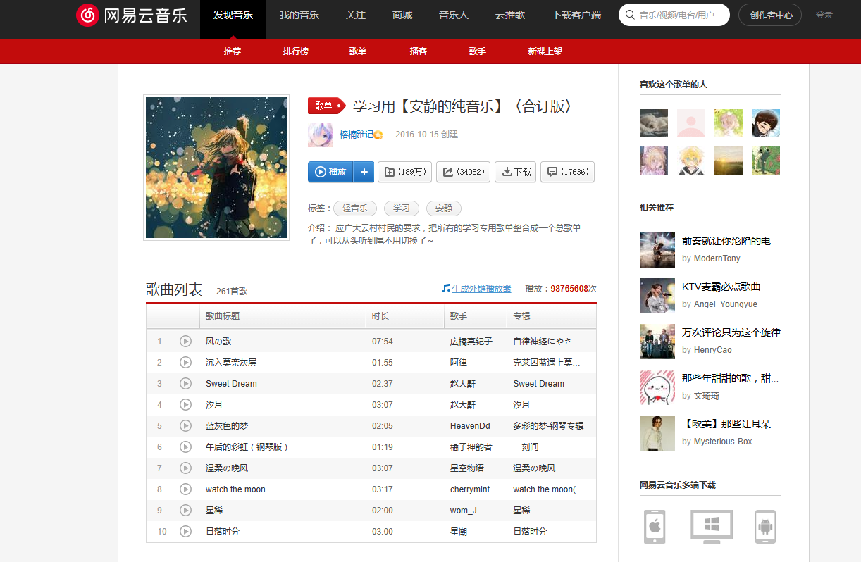Select the 轻音乐 tag

[355, 208]
